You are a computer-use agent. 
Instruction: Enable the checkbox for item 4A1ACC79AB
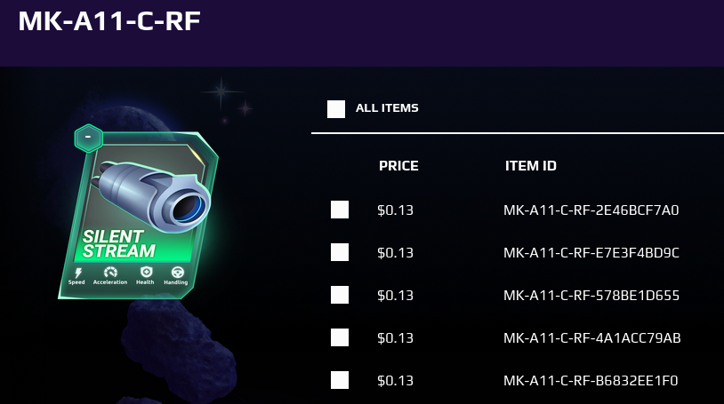click(340, 337)
